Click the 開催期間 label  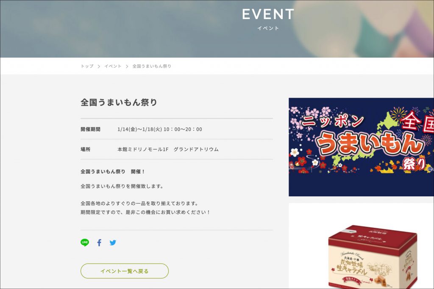90,129
